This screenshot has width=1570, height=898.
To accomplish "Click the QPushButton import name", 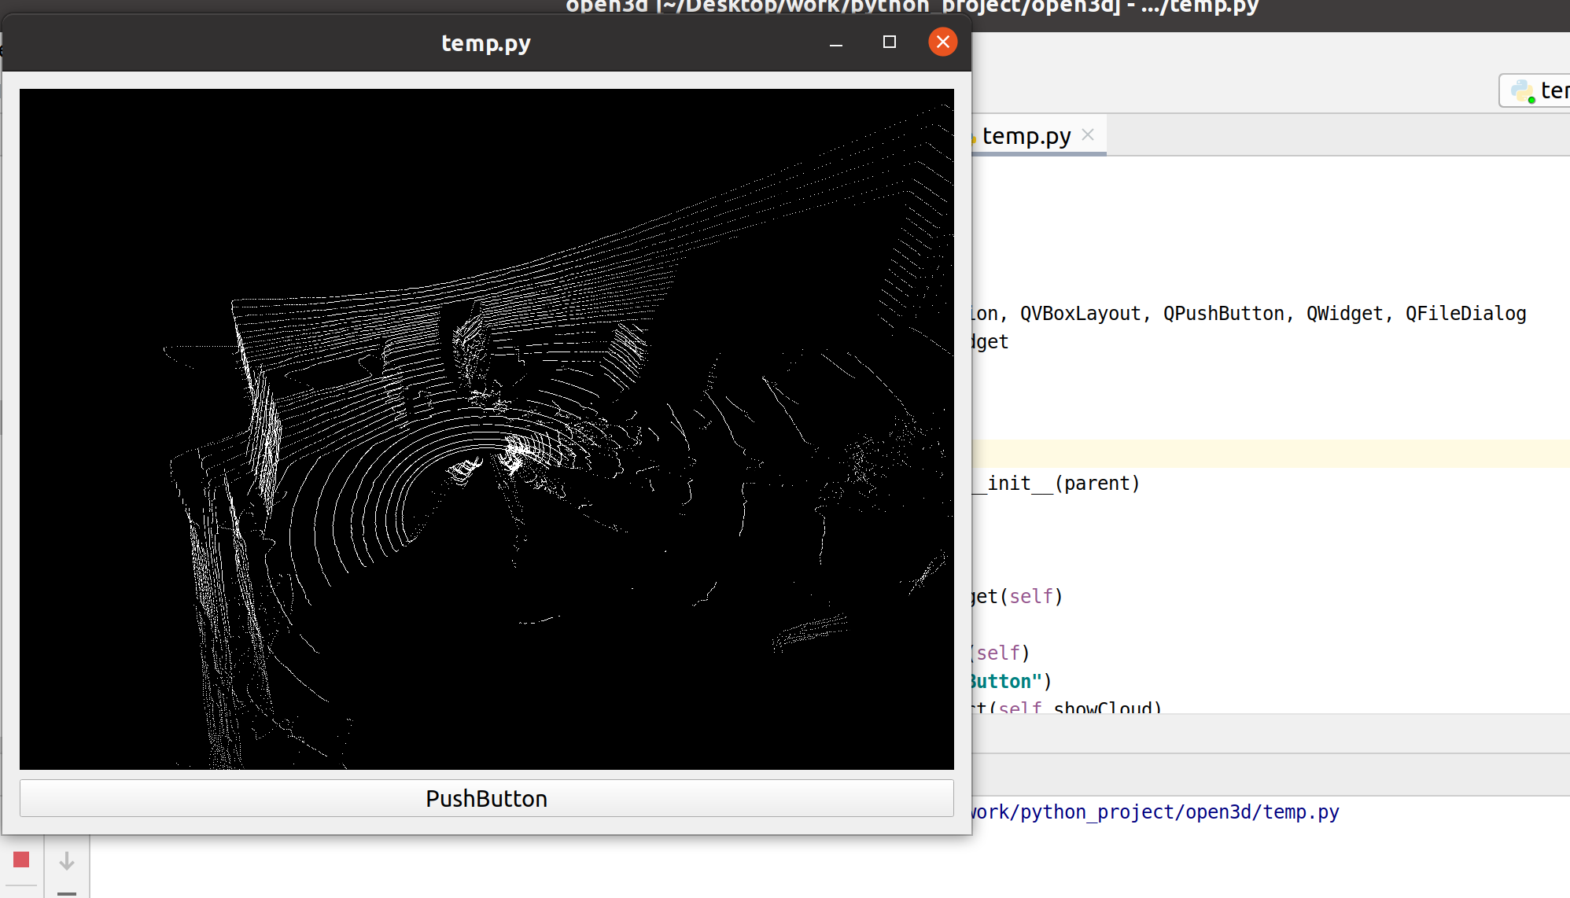I will click(1223, 313).
